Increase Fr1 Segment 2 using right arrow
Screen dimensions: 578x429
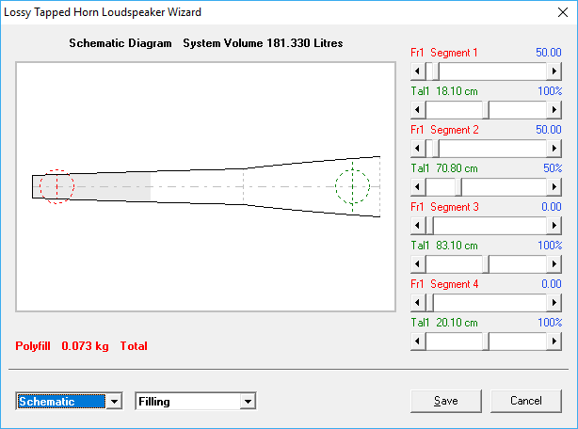(554, 149)
